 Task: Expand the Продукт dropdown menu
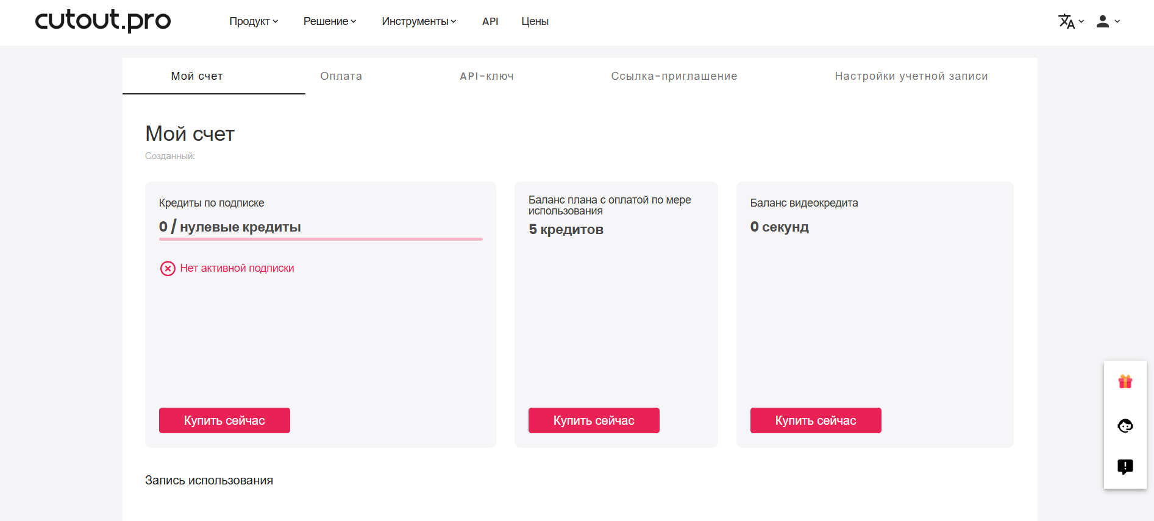pyautogui.click(x=254, y=21)
